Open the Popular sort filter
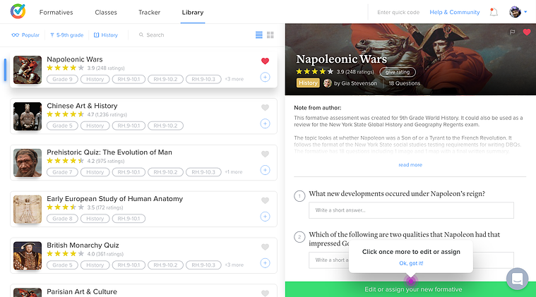 (x=25, y=35)
